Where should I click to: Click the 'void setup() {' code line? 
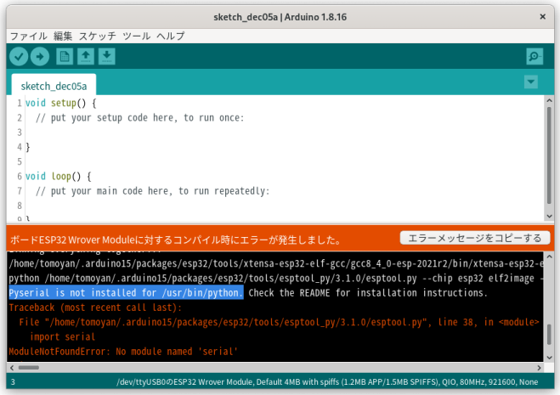pyautogui.click(x=61, y=104)
